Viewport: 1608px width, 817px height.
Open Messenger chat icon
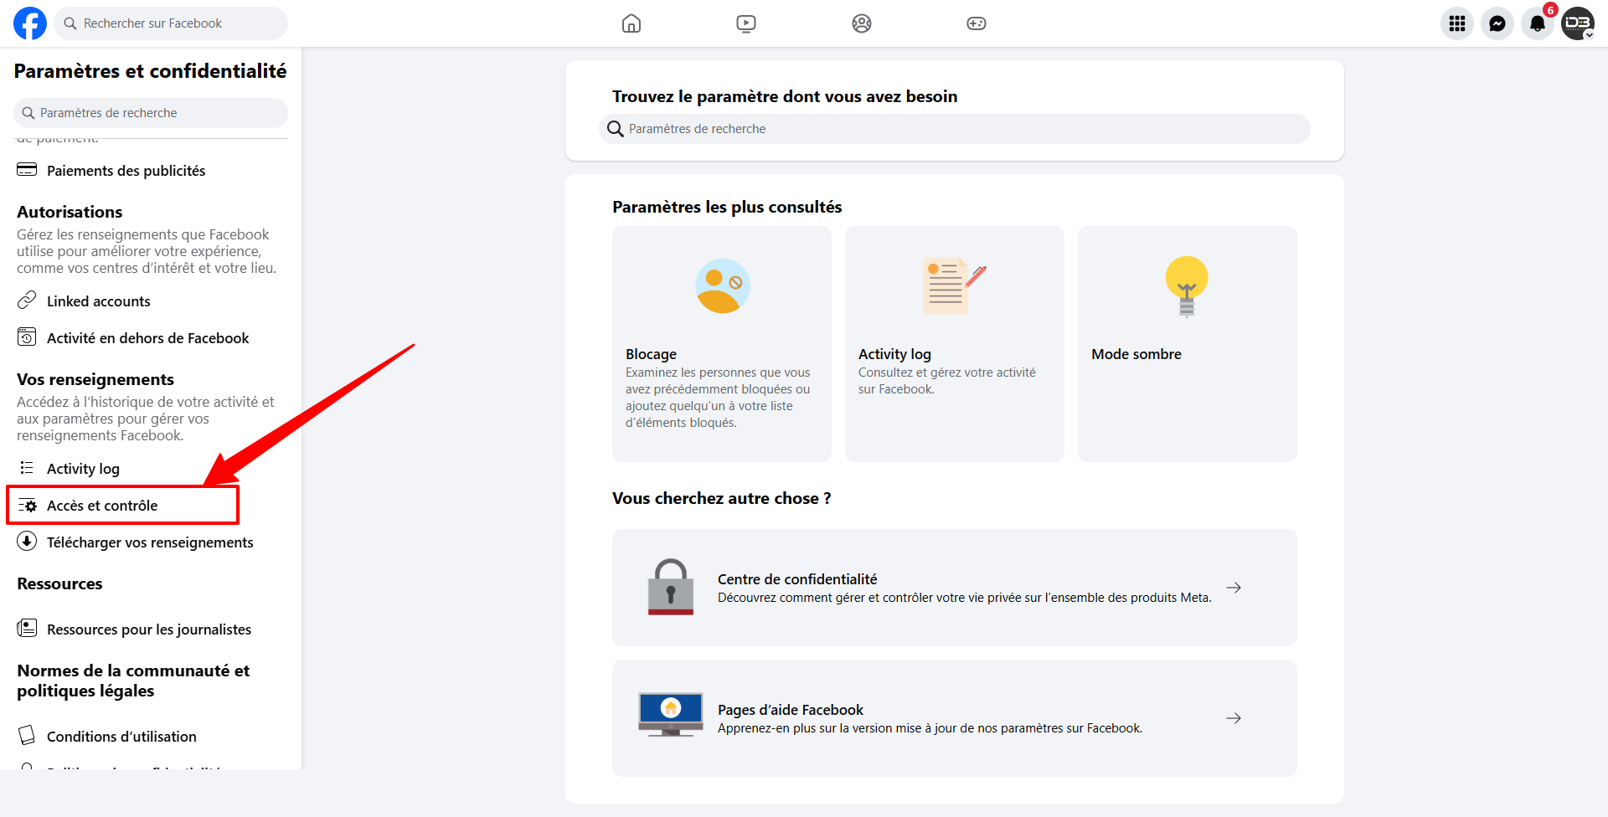click(x=1497, y=23)
